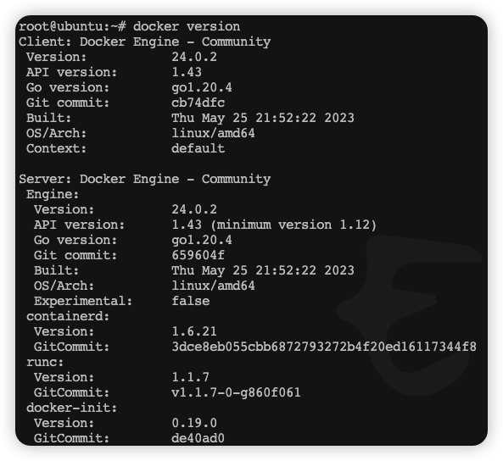Select the Context value 'default'

[198, 148]
